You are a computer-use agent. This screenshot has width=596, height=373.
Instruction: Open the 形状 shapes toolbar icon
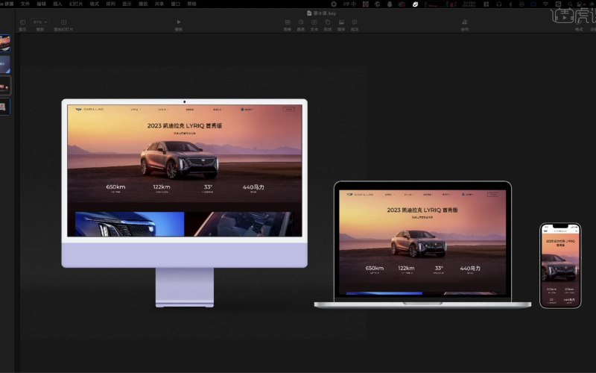[328, 25]
